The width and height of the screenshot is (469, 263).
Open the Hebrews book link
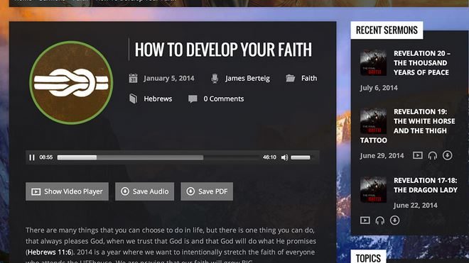pyautogui.click(x=158, y=99)
